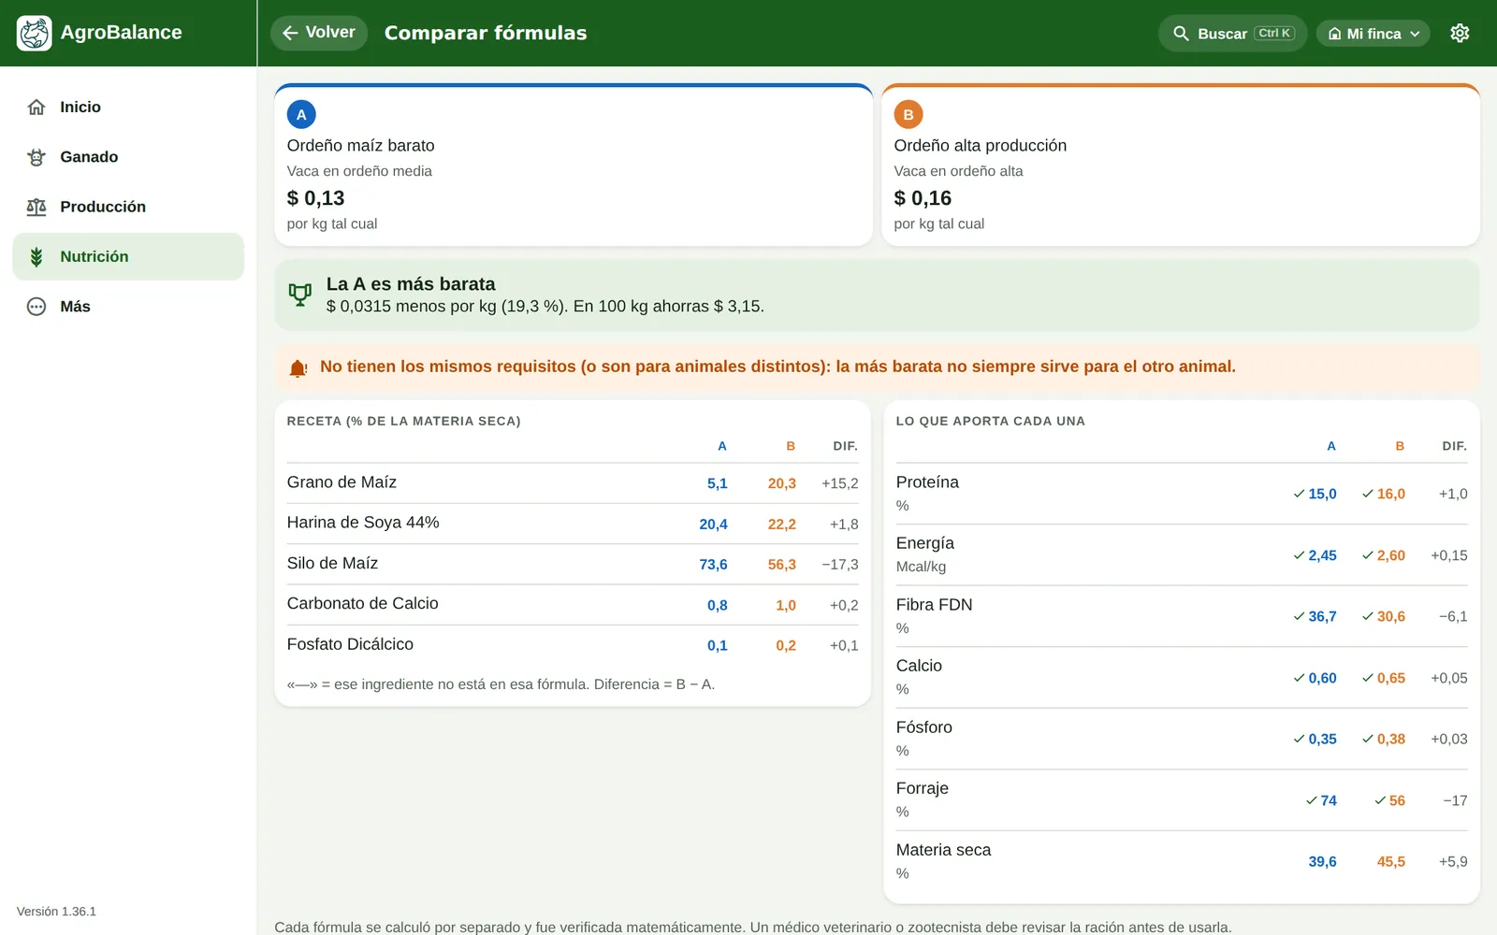Screen dimensions: 1497x935
Task: Click the ellipsis icon beside Más
Action: click(x=36, y=307)
